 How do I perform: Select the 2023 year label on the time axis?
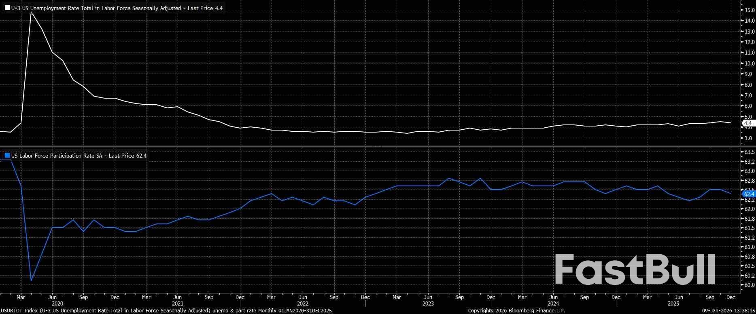[x=428, y=303]
